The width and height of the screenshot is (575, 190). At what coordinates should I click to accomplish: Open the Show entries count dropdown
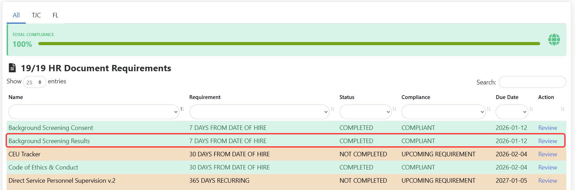(x=34, y=82)
